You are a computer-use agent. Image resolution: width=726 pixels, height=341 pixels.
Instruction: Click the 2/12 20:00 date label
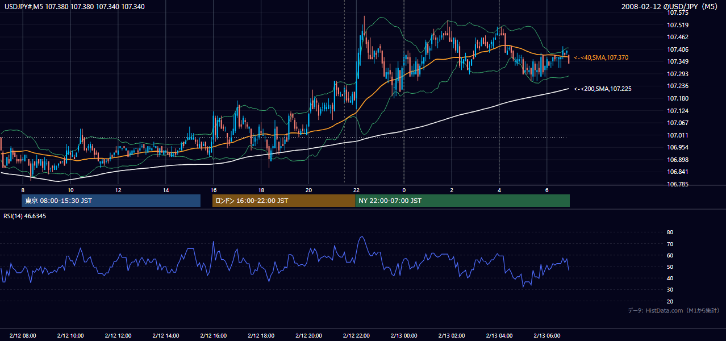click(308, 335)
